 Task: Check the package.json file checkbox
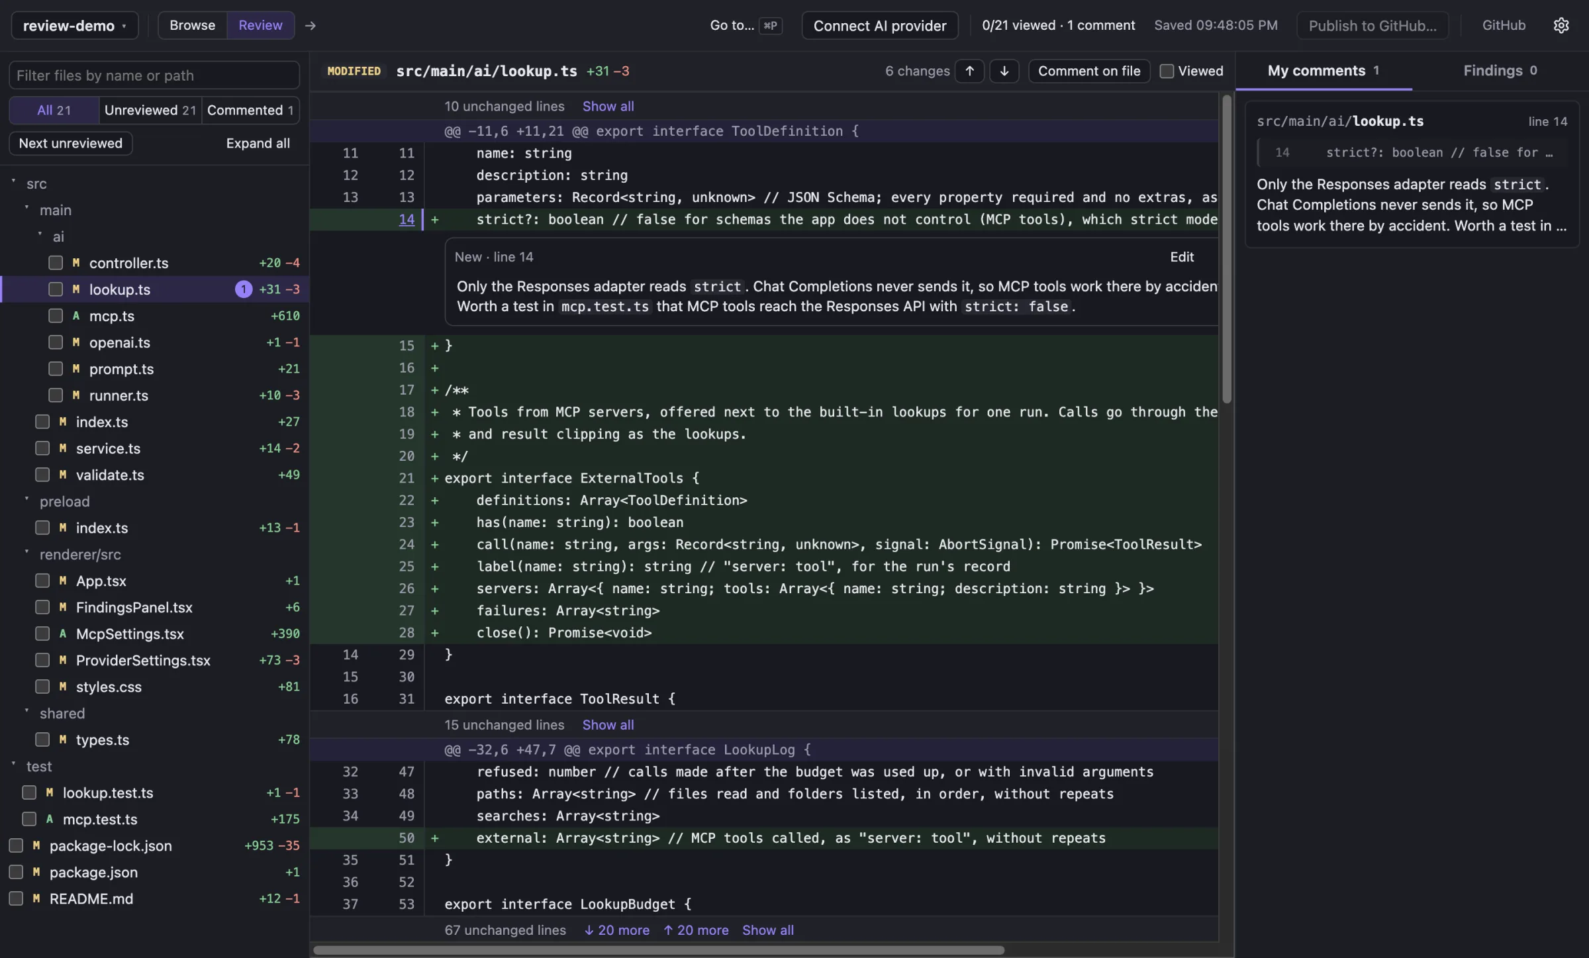point(16,872)
